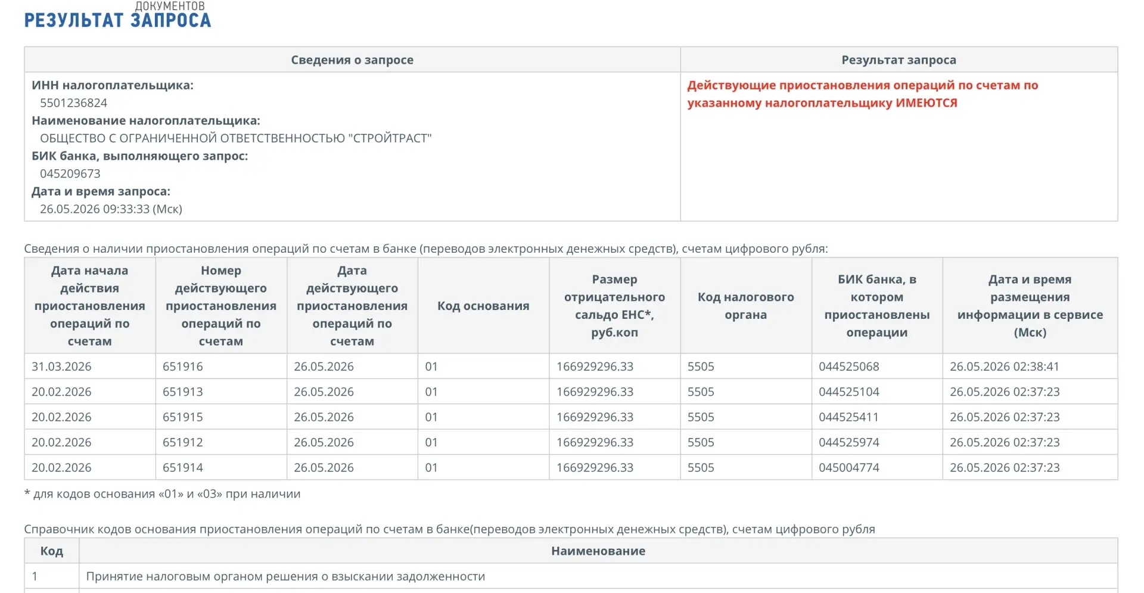This screenshot has height=593, width=1144.
Task: Select request timestamp 26.05.2026 09:33:33 (Мск)
Action: click(111, 209)
